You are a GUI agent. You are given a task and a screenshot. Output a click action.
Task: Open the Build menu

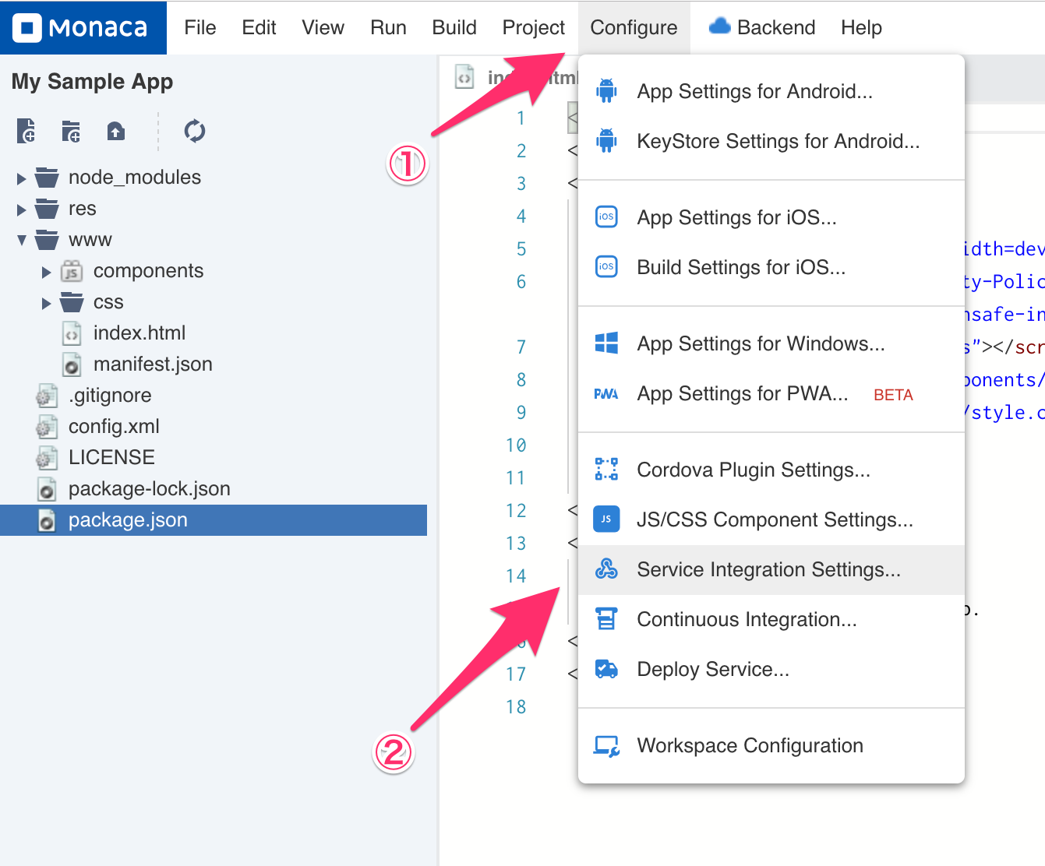click(x=454, y=27)
